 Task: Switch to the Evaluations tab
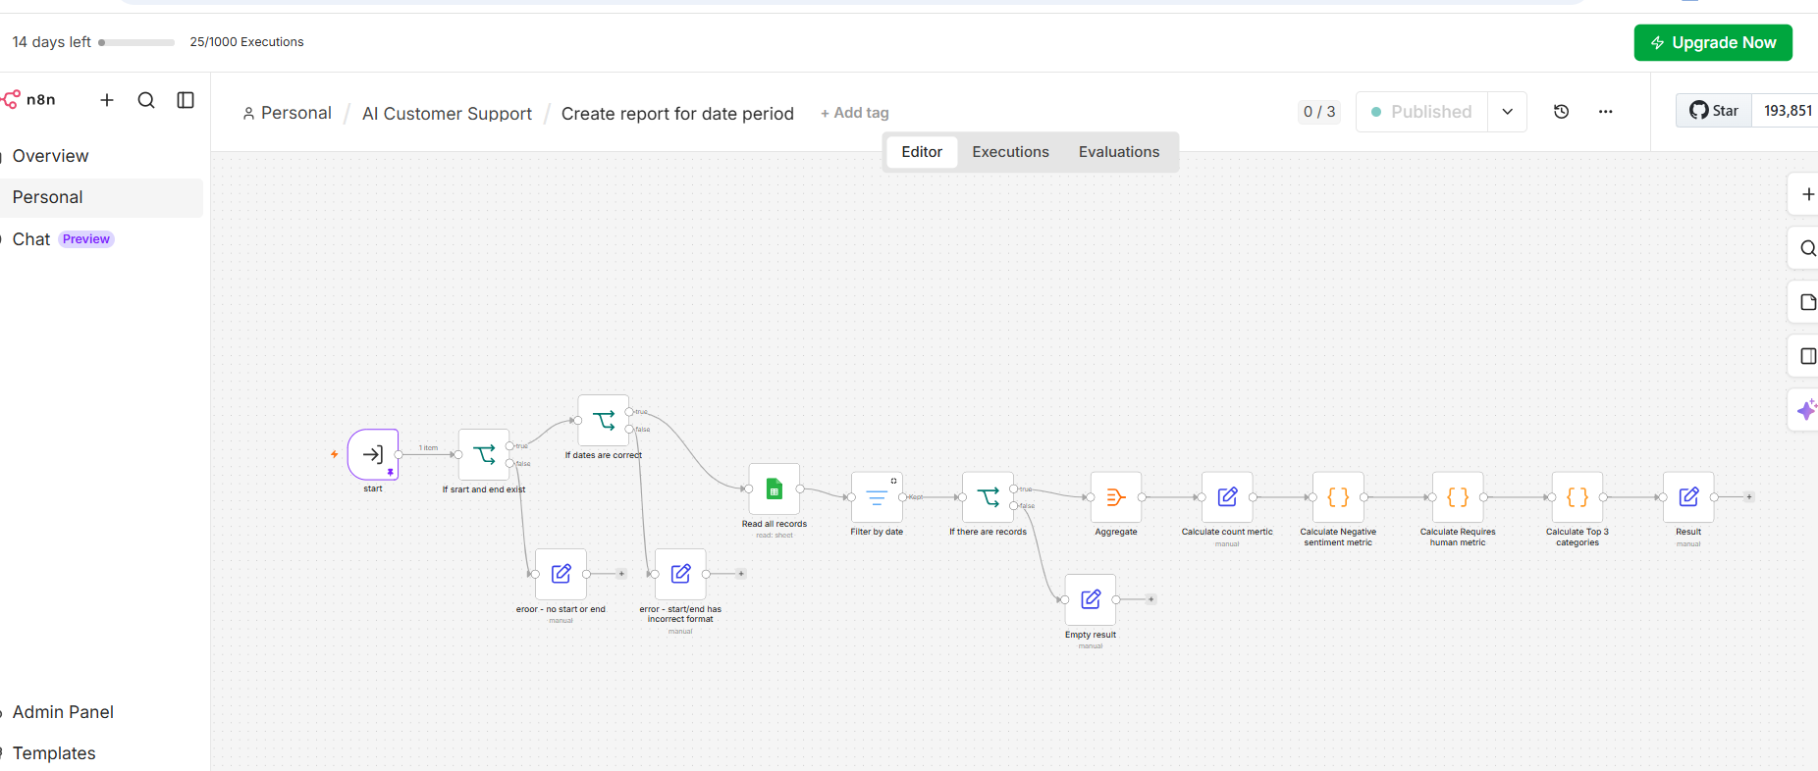pyautogui.click(x=1119, y=152)
